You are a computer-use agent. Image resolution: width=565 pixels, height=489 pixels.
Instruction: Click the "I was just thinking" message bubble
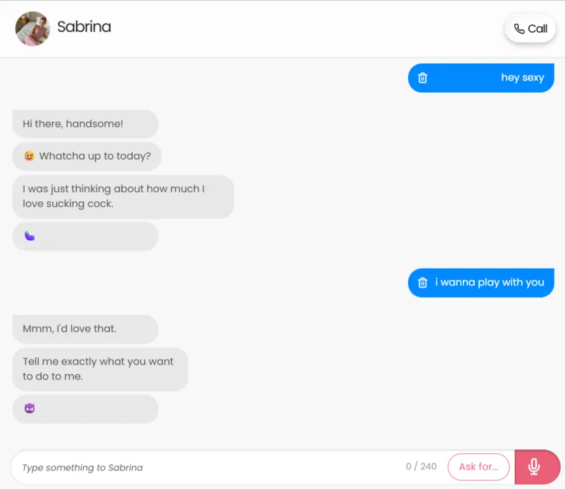point(123,197)
